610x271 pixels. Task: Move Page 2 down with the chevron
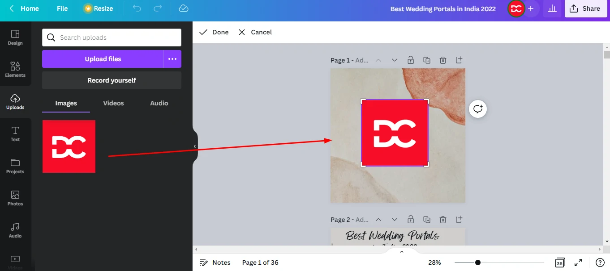pyautogui.click(x=395, y=220)
